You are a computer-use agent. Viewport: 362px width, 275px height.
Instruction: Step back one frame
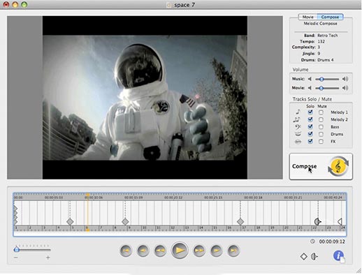click(143, 251)
